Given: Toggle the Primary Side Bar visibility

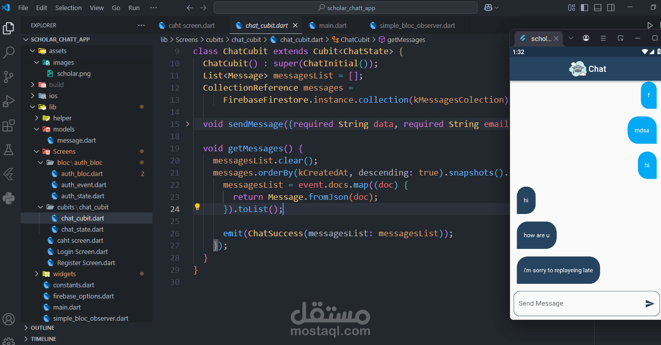Looking at the screenshot, I should [584, 7].
